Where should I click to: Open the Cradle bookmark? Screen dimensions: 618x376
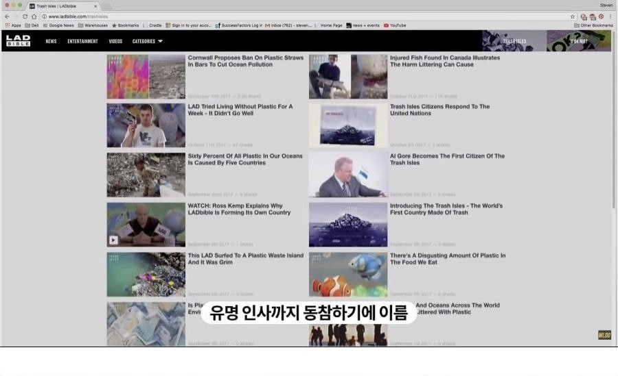(x=155, y=25)
